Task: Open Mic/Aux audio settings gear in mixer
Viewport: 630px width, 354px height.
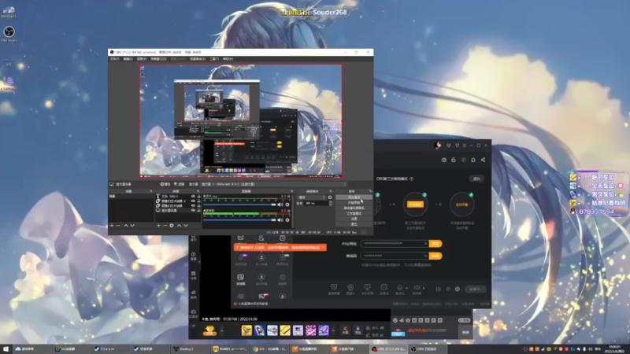Action: [287, 205]
